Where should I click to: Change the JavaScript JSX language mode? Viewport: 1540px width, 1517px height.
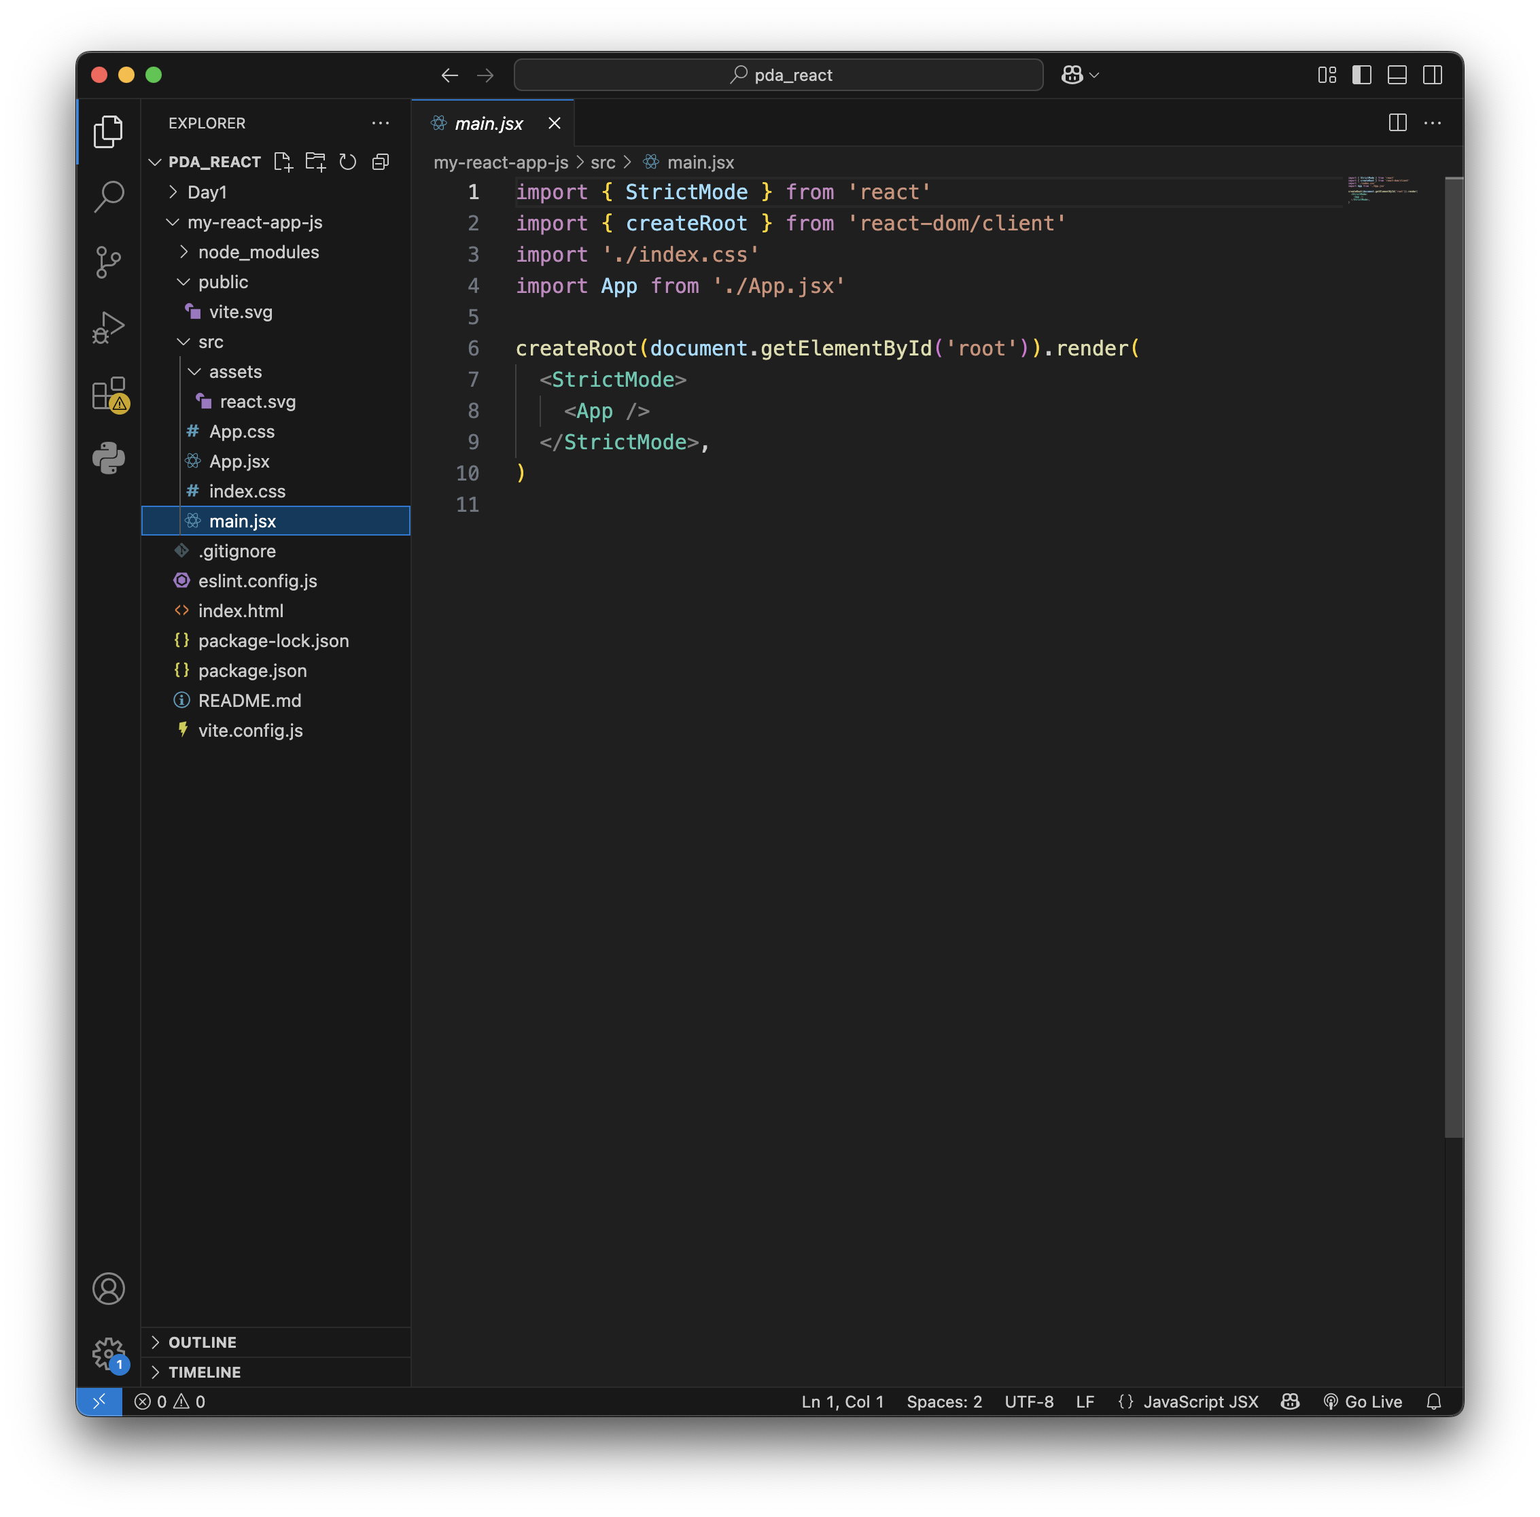click(1201, 1401)
